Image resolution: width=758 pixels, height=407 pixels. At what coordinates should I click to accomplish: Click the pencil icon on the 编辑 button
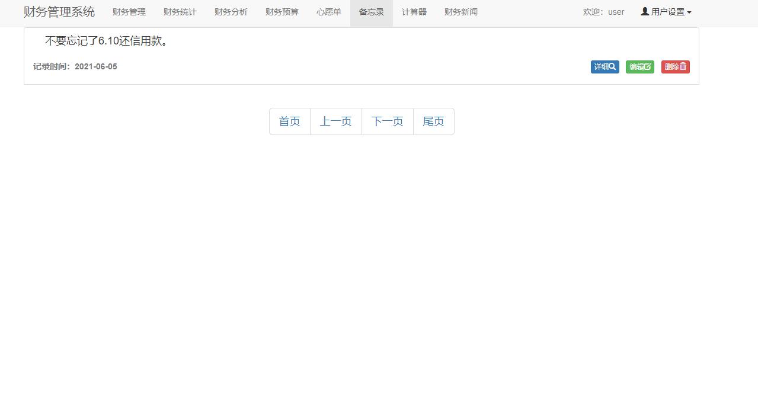pos(648,66)
